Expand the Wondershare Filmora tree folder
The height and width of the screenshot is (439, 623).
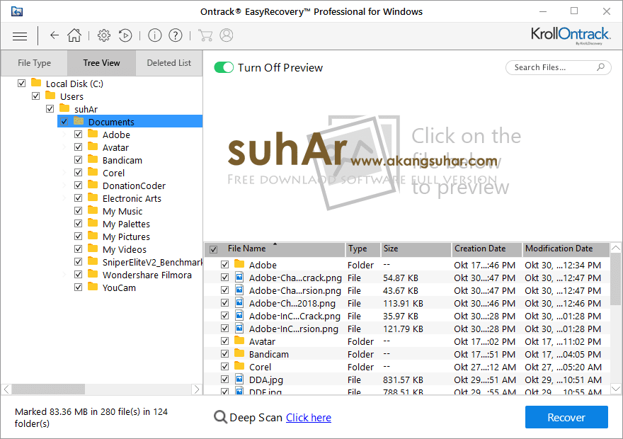click(x=64, y=275)
